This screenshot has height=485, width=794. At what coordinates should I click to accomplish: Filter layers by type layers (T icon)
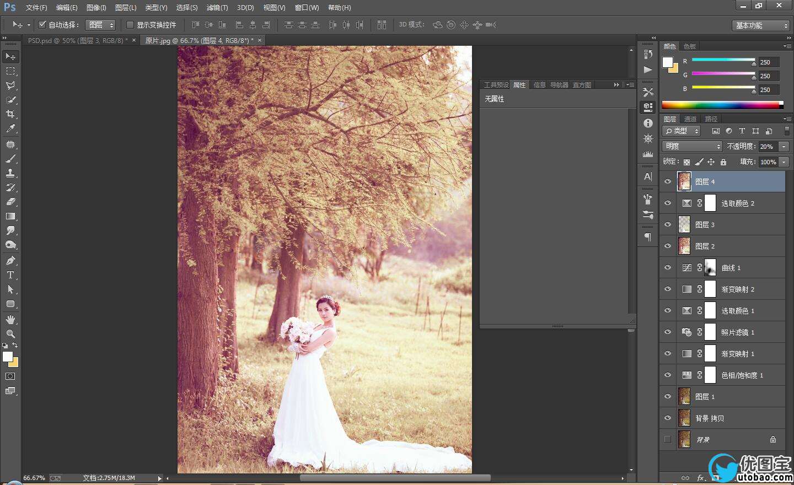(x=742, y=131)
